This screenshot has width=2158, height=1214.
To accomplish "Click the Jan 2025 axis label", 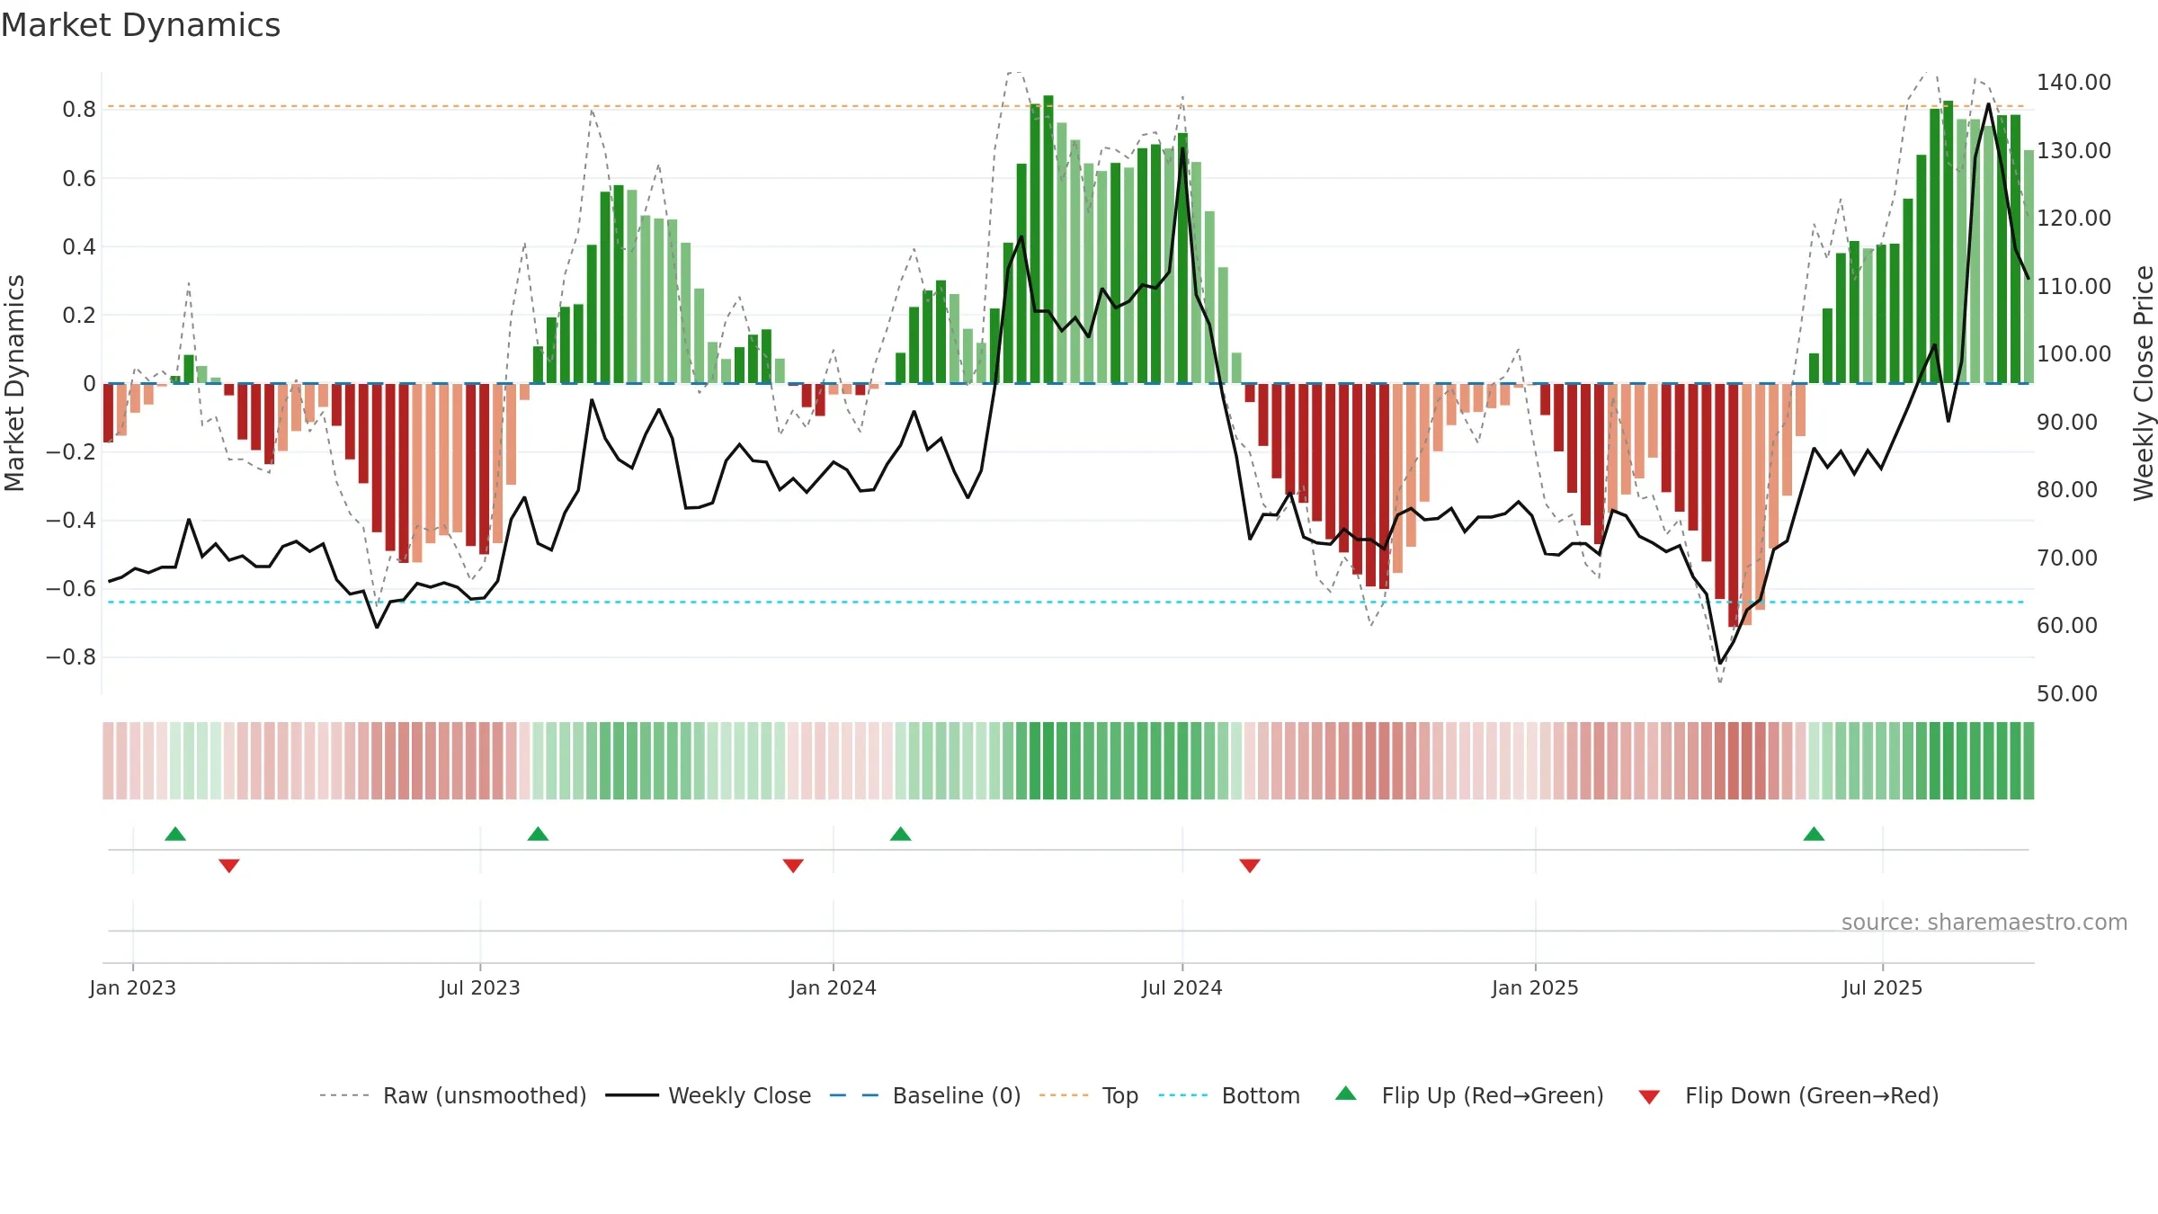I will click(x=1536, y=987).
